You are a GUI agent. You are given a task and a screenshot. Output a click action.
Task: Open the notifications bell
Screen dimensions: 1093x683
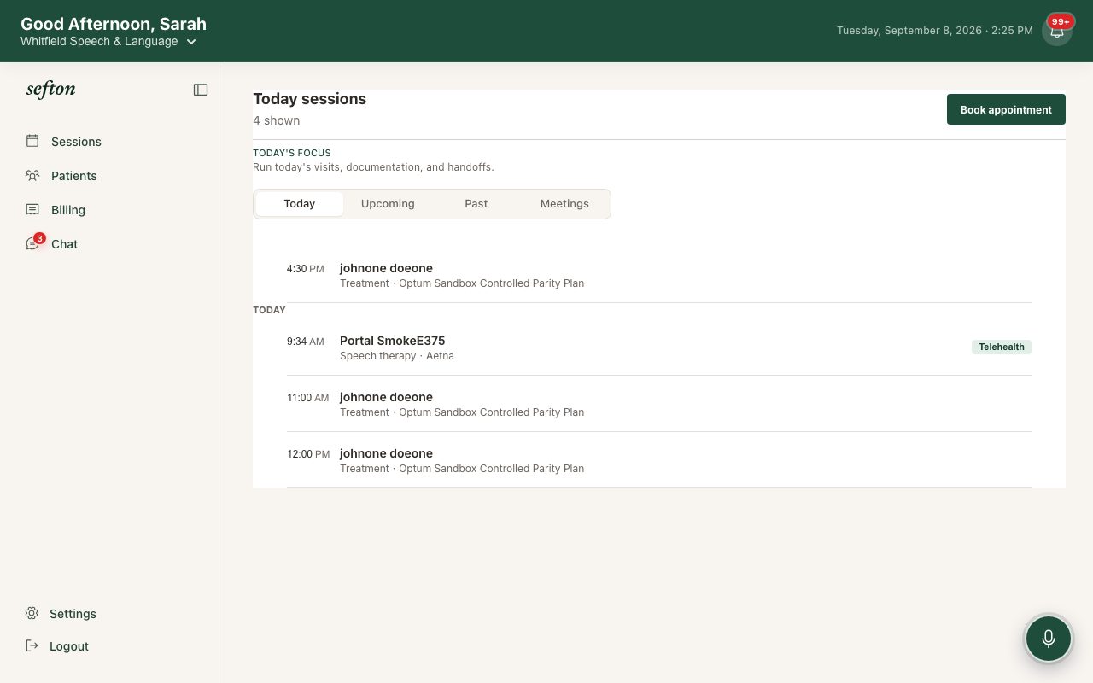click(x=1056, y=31)
